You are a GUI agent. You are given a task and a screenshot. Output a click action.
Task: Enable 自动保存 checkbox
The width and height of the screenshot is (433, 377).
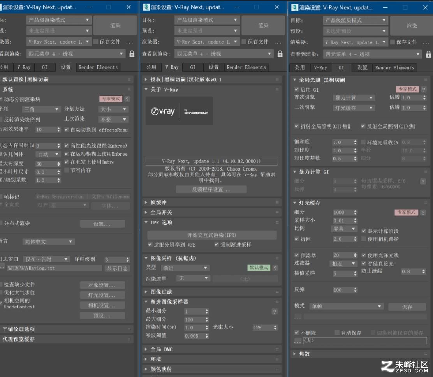337,333
